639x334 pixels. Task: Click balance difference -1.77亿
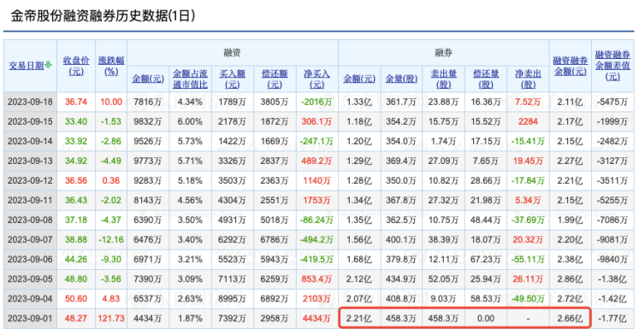click(612, 318)
